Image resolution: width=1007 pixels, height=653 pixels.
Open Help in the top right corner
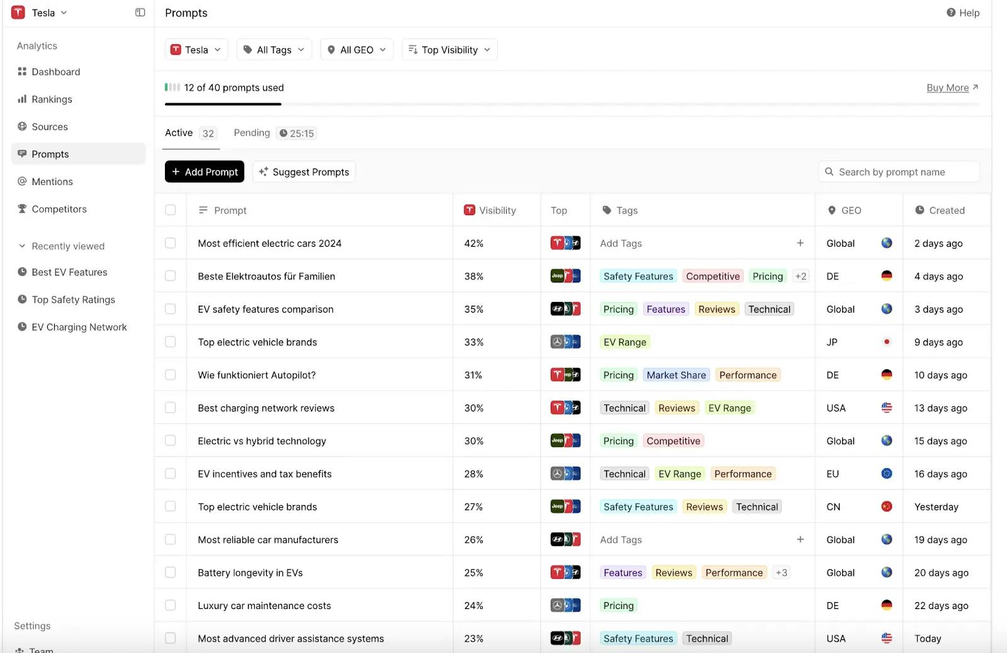point(963,13)
